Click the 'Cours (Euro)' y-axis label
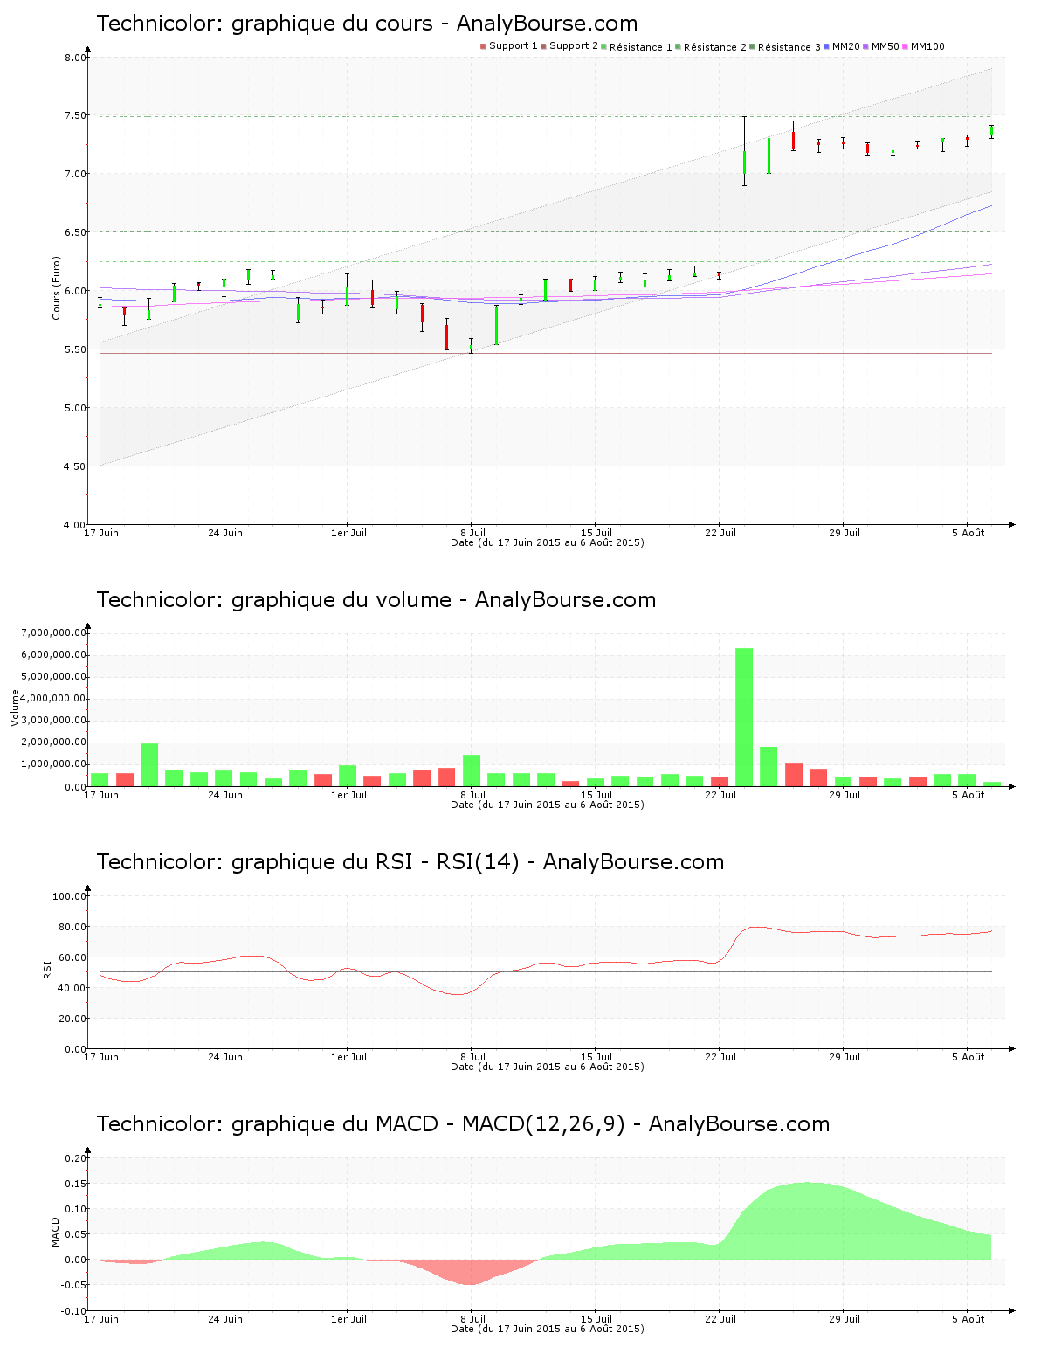This screenshot has width=1048, height=1354. (x=56, y=287)
